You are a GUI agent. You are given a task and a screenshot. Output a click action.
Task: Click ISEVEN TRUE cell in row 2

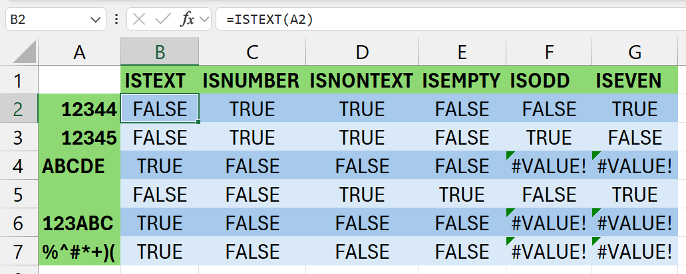pos(635,109)
